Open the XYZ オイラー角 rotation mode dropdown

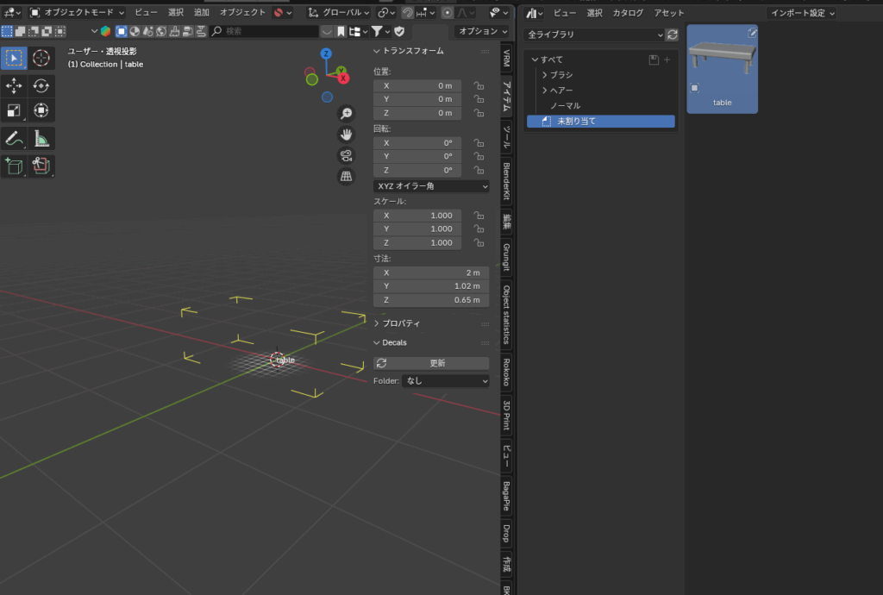pos(431,186)
